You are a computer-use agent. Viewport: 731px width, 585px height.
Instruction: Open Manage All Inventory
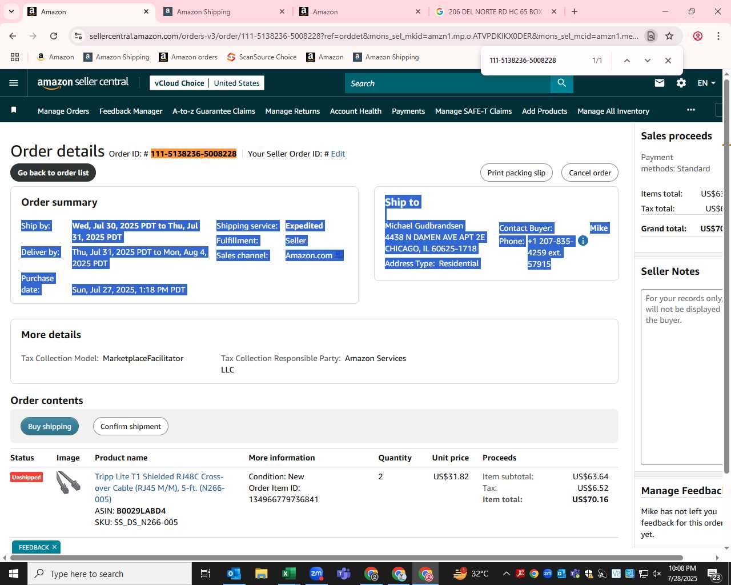[613, 111]
